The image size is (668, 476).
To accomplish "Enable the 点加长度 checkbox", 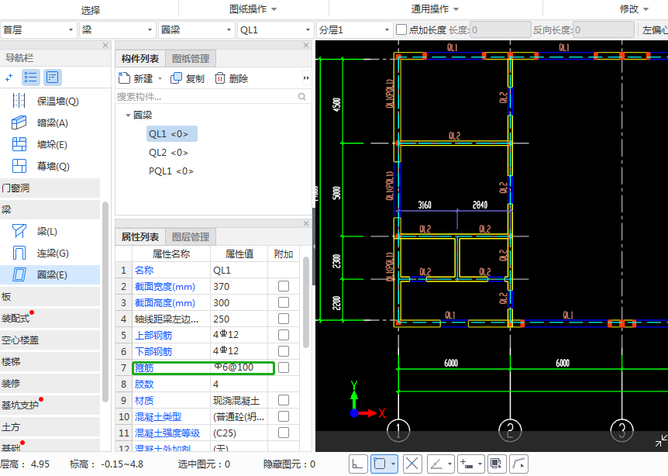I will [x=401, y=29].
